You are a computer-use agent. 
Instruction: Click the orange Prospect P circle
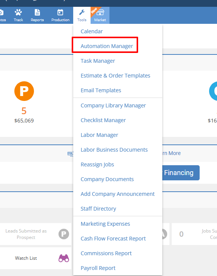pos(24,91)
